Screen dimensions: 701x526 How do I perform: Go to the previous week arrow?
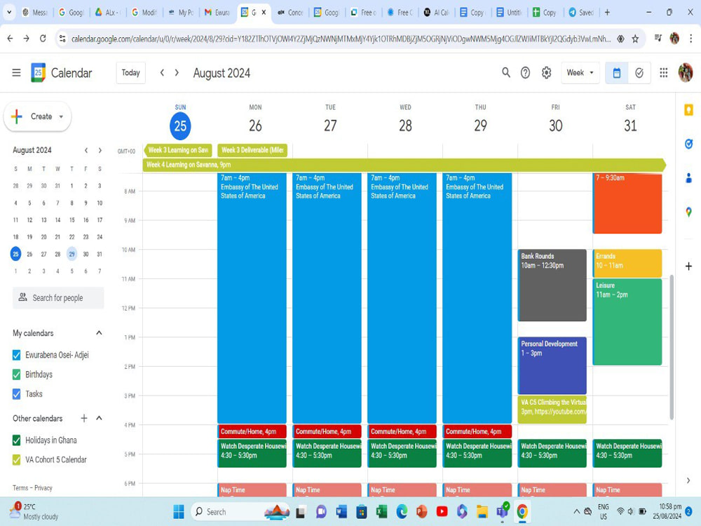click(163, 72)
